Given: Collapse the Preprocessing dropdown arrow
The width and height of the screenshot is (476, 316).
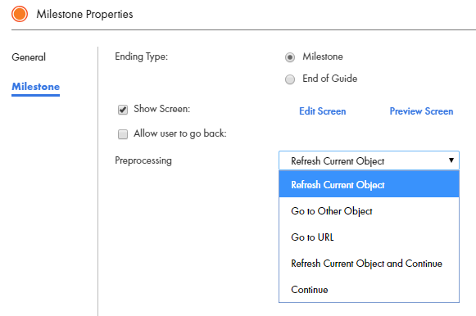Looking at the screenshot, I should [x=451, y=160].
